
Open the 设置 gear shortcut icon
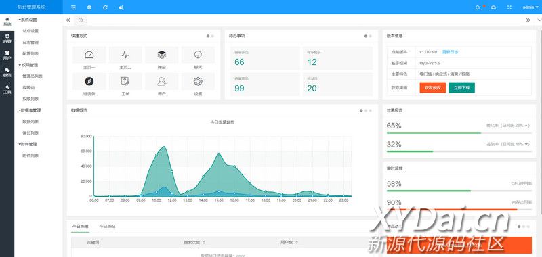coord(198,81)
